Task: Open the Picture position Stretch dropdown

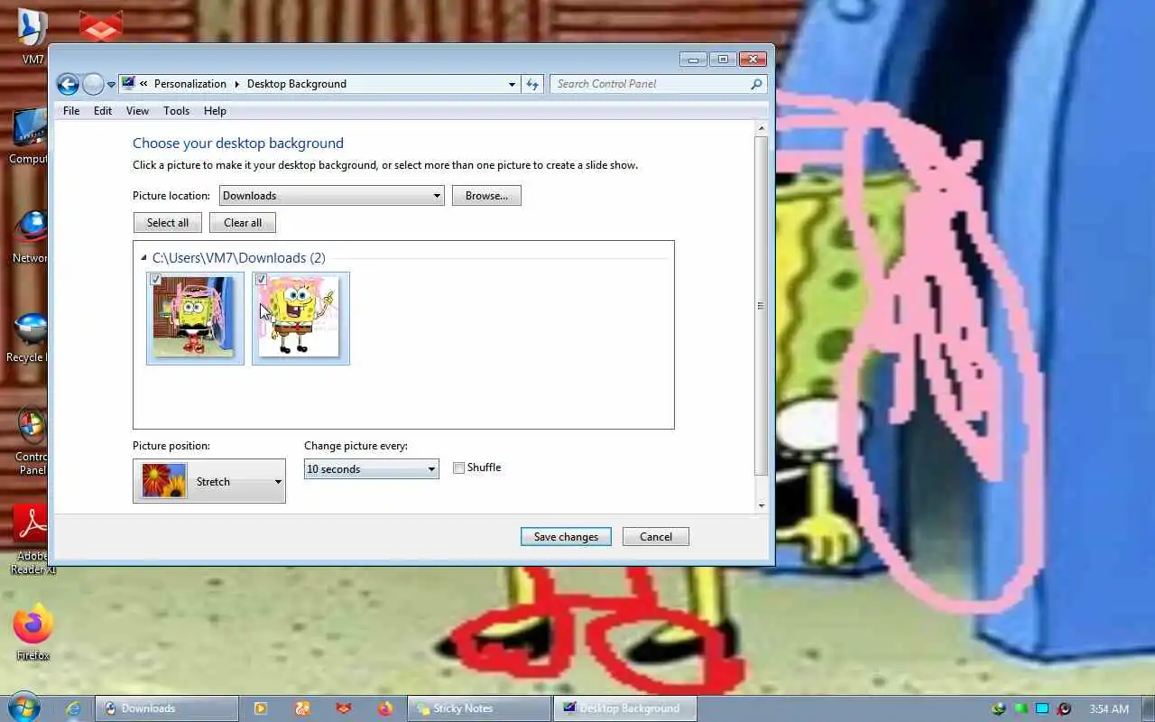Action: (209, 481)
